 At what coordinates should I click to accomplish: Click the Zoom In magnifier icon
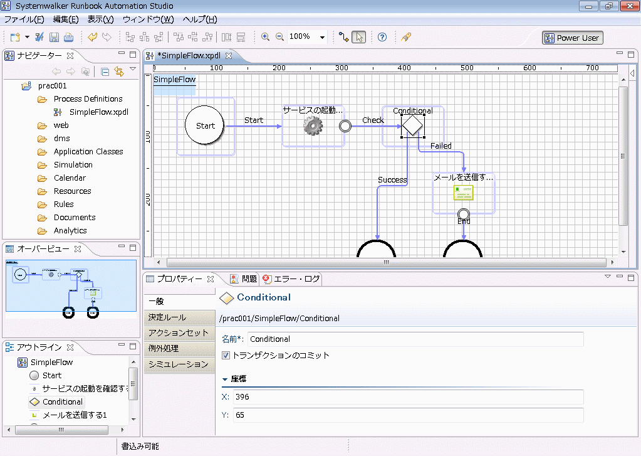pos(265,37)
